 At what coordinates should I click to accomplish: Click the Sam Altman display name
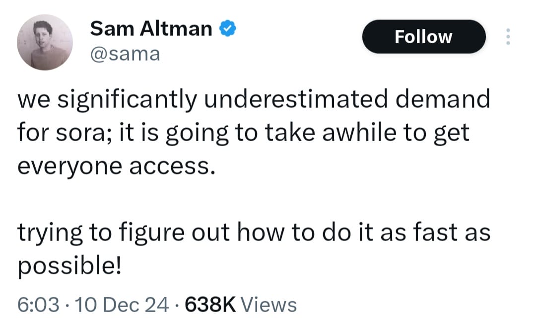coord(151,29)
